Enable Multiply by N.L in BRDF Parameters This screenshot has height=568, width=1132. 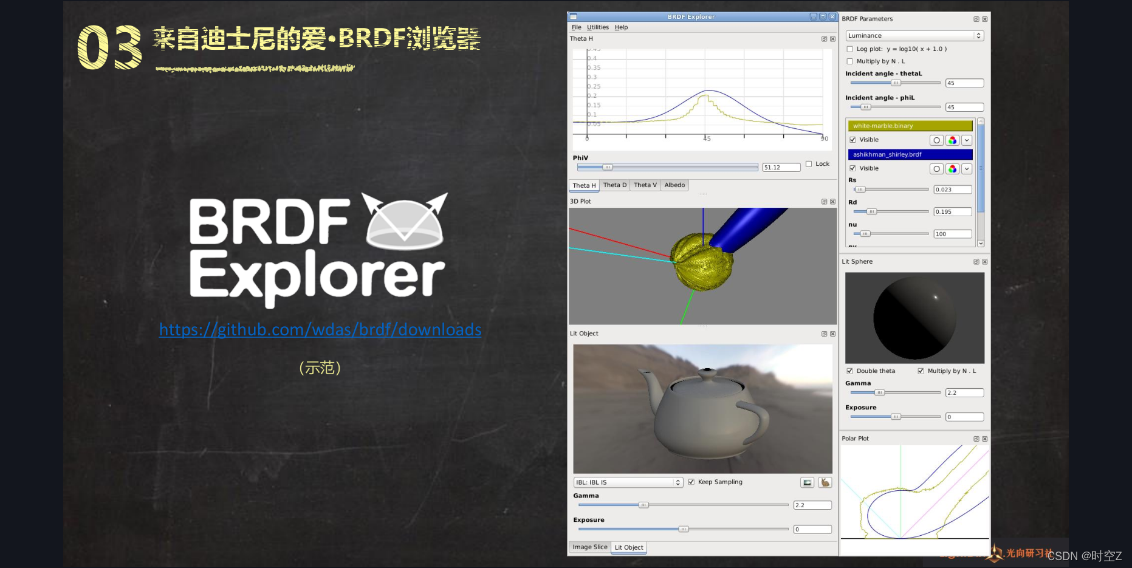point(849,61)
